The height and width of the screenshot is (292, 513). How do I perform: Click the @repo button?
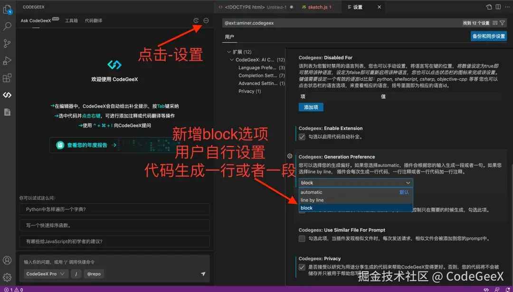[x=94, y=274]
